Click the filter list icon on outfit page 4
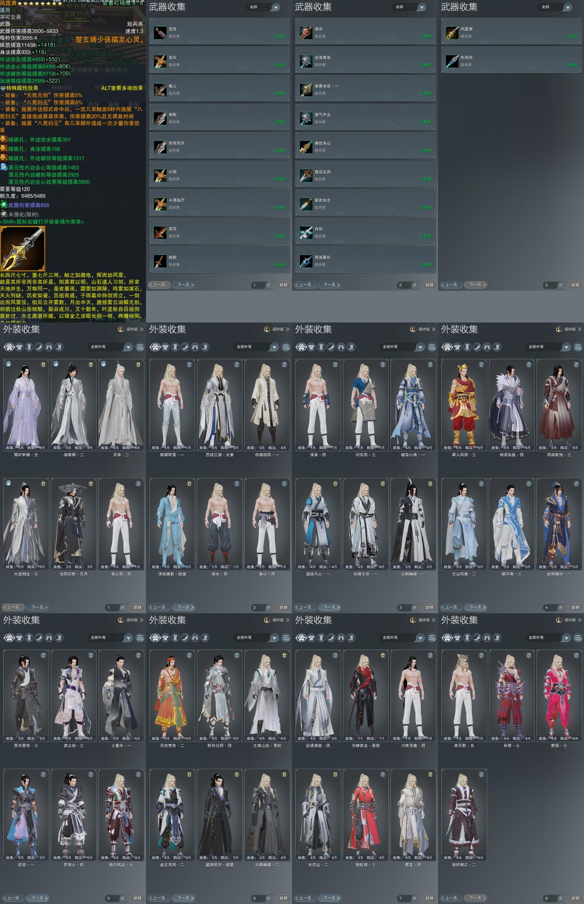This screenshot has width=584, height=904. tap(578, 347)
